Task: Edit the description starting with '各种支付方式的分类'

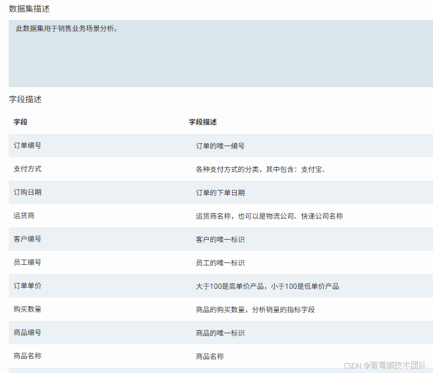Action: (261, 169)
